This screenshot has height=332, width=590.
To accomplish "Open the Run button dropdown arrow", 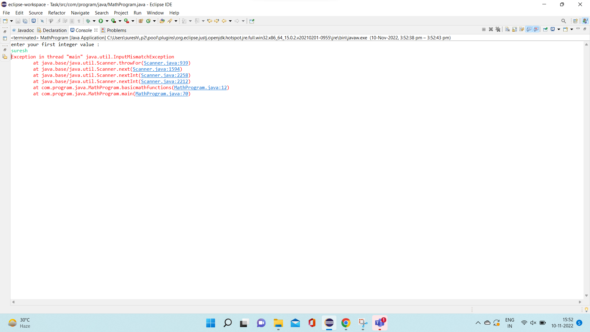I will click(107, 21).
